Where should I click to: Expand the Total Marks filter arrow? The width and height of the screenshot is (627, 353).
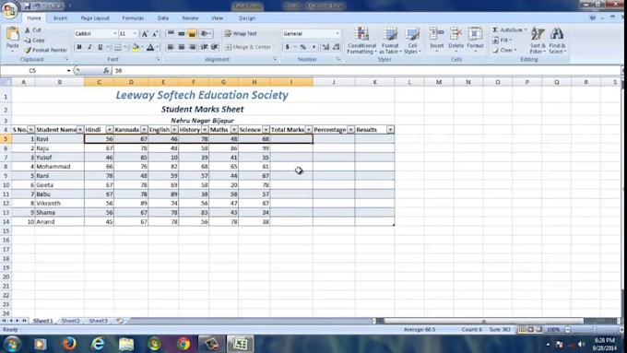[308, 130]
